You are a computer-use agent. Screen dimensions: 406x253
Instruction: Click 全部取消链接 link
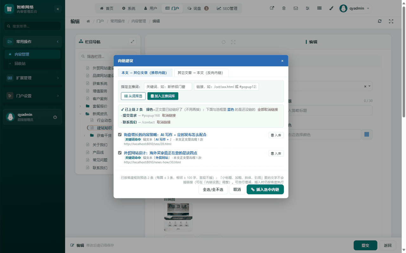tap(267, 109)
